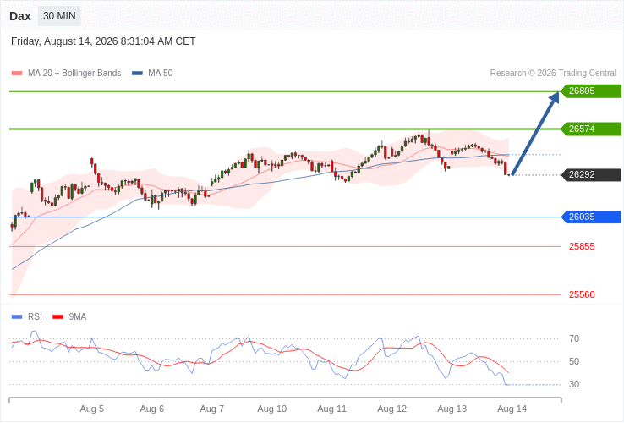
Task: Click the 26292 current price tag
Action: 591,175
